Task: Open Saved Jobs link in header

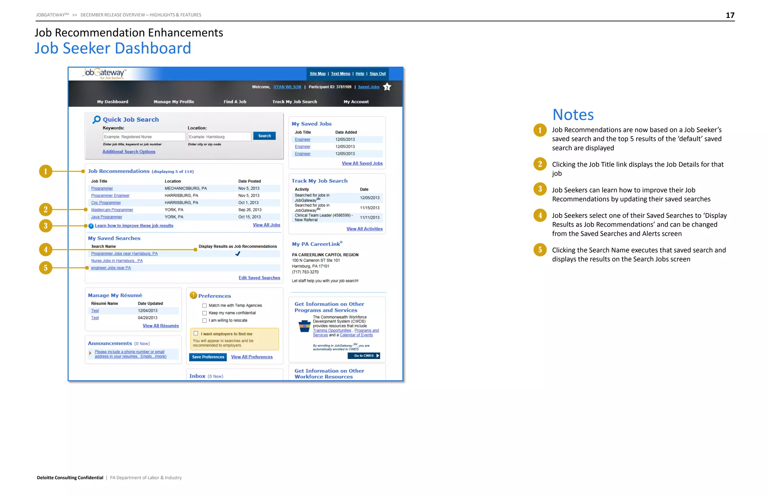Action: pyautogui.click(x=369, y=87)
